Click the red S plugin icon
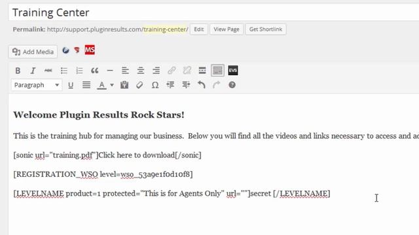Image resolution: width=419 pixels, height=235 pixels. (x=77, y=50)
